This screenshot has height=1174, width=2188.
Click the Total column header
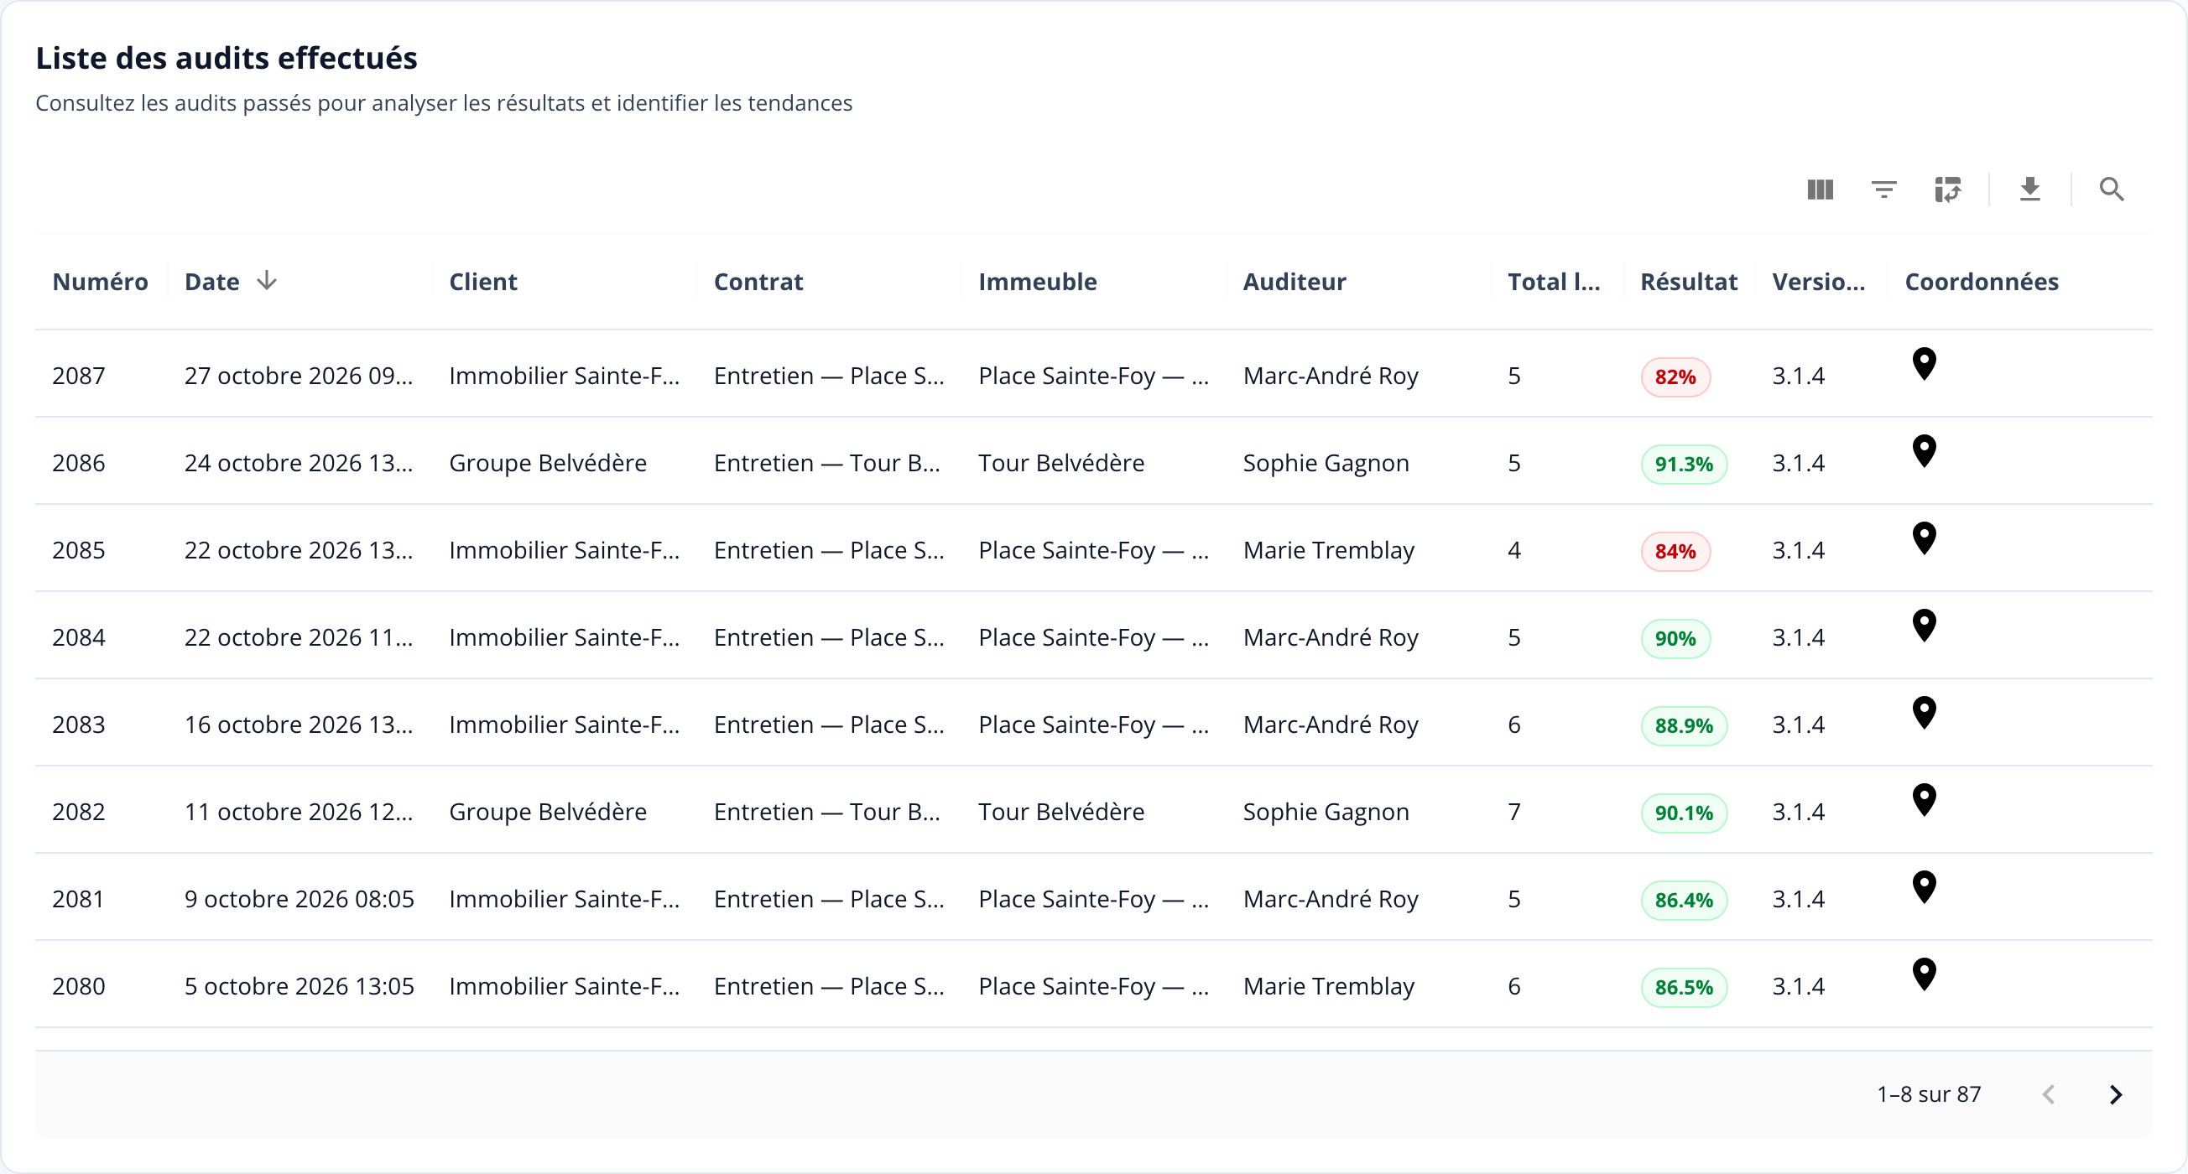[x=1554, y=282]
